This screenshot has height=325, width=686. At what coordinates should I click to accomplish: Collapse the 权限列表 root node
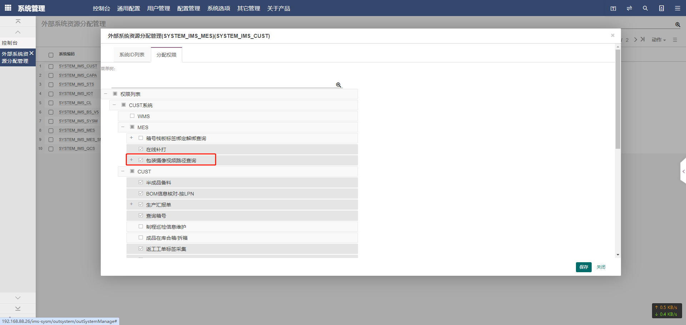(106, 94)
